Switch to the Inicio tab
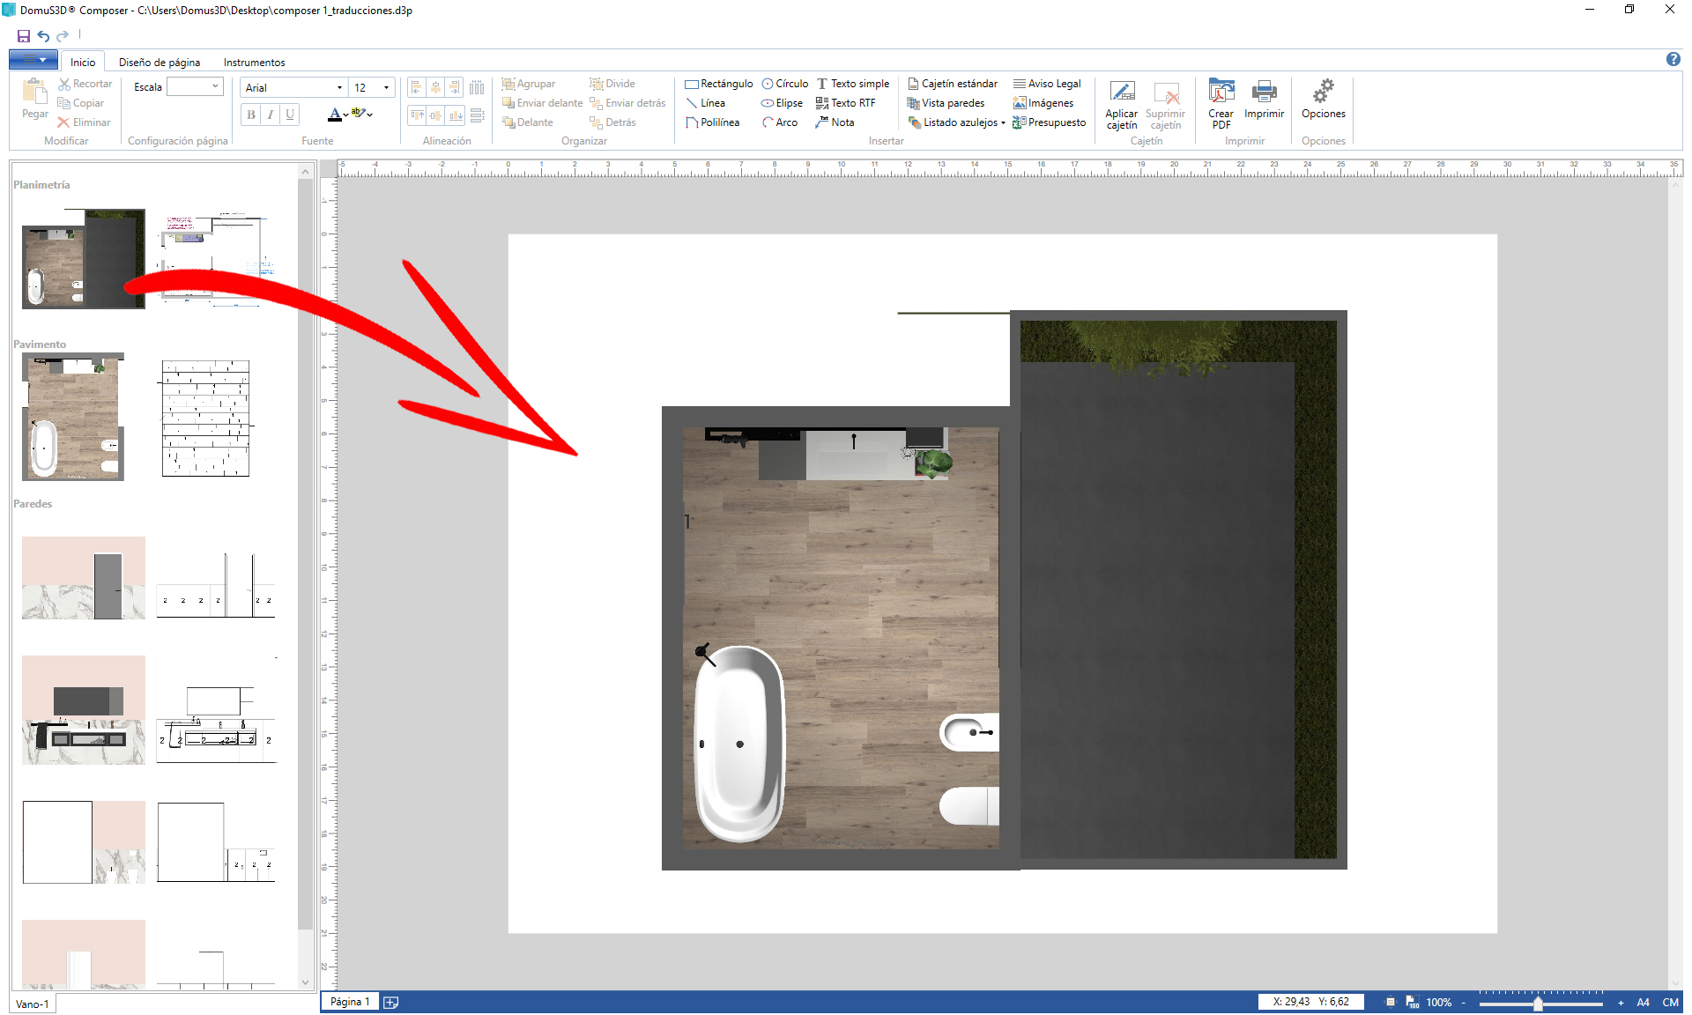 pos(83,62)
